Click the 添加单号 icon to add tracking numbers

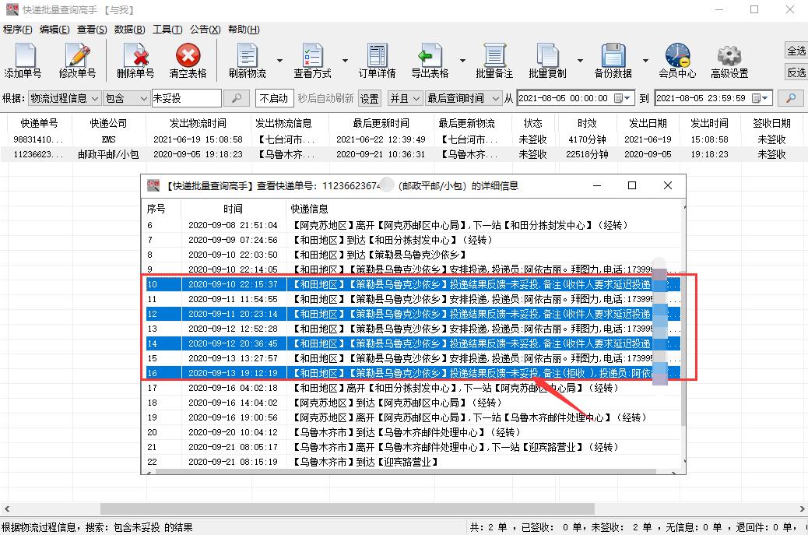(25, 59)
